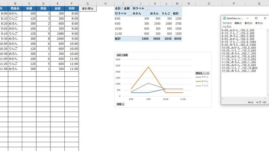Screen dimensions: 269x151
Task: Click the 3000 axis value on the chart
Action: [118, 60]
